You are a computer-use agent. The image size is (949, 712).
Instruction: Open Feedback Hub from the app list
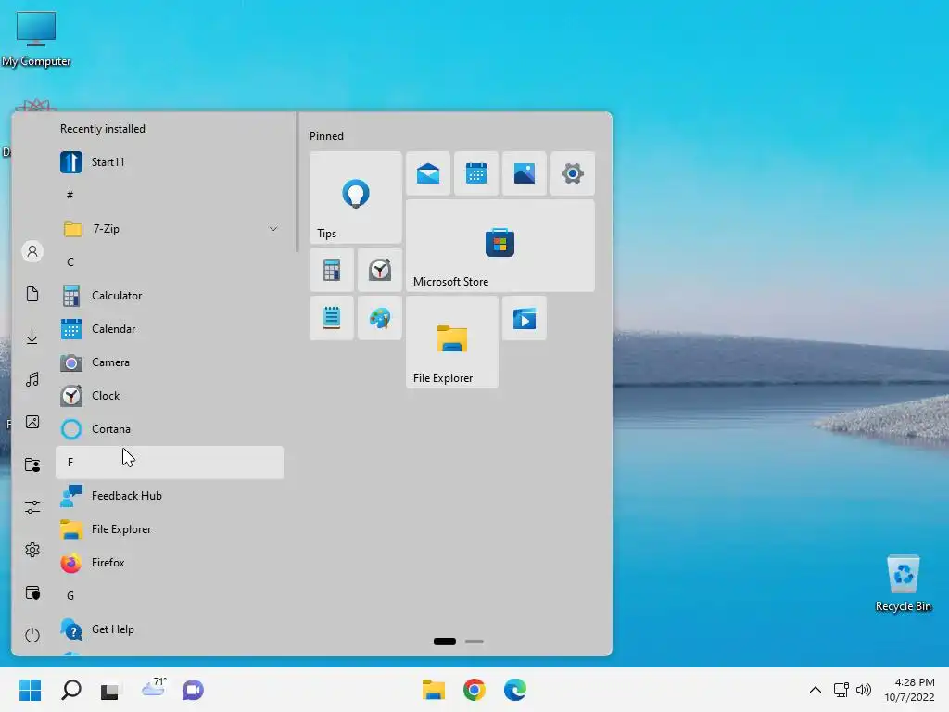pos(170,496)
